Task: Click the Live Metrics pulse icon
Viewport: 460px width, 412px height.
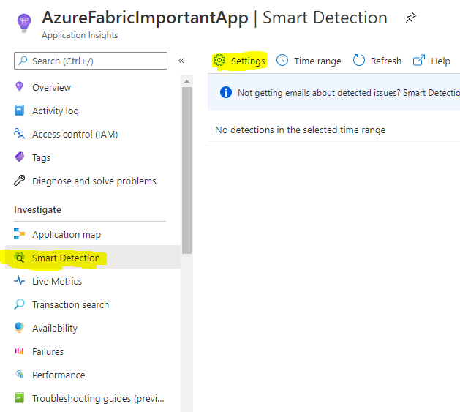Action: click(x=19, y=281)
